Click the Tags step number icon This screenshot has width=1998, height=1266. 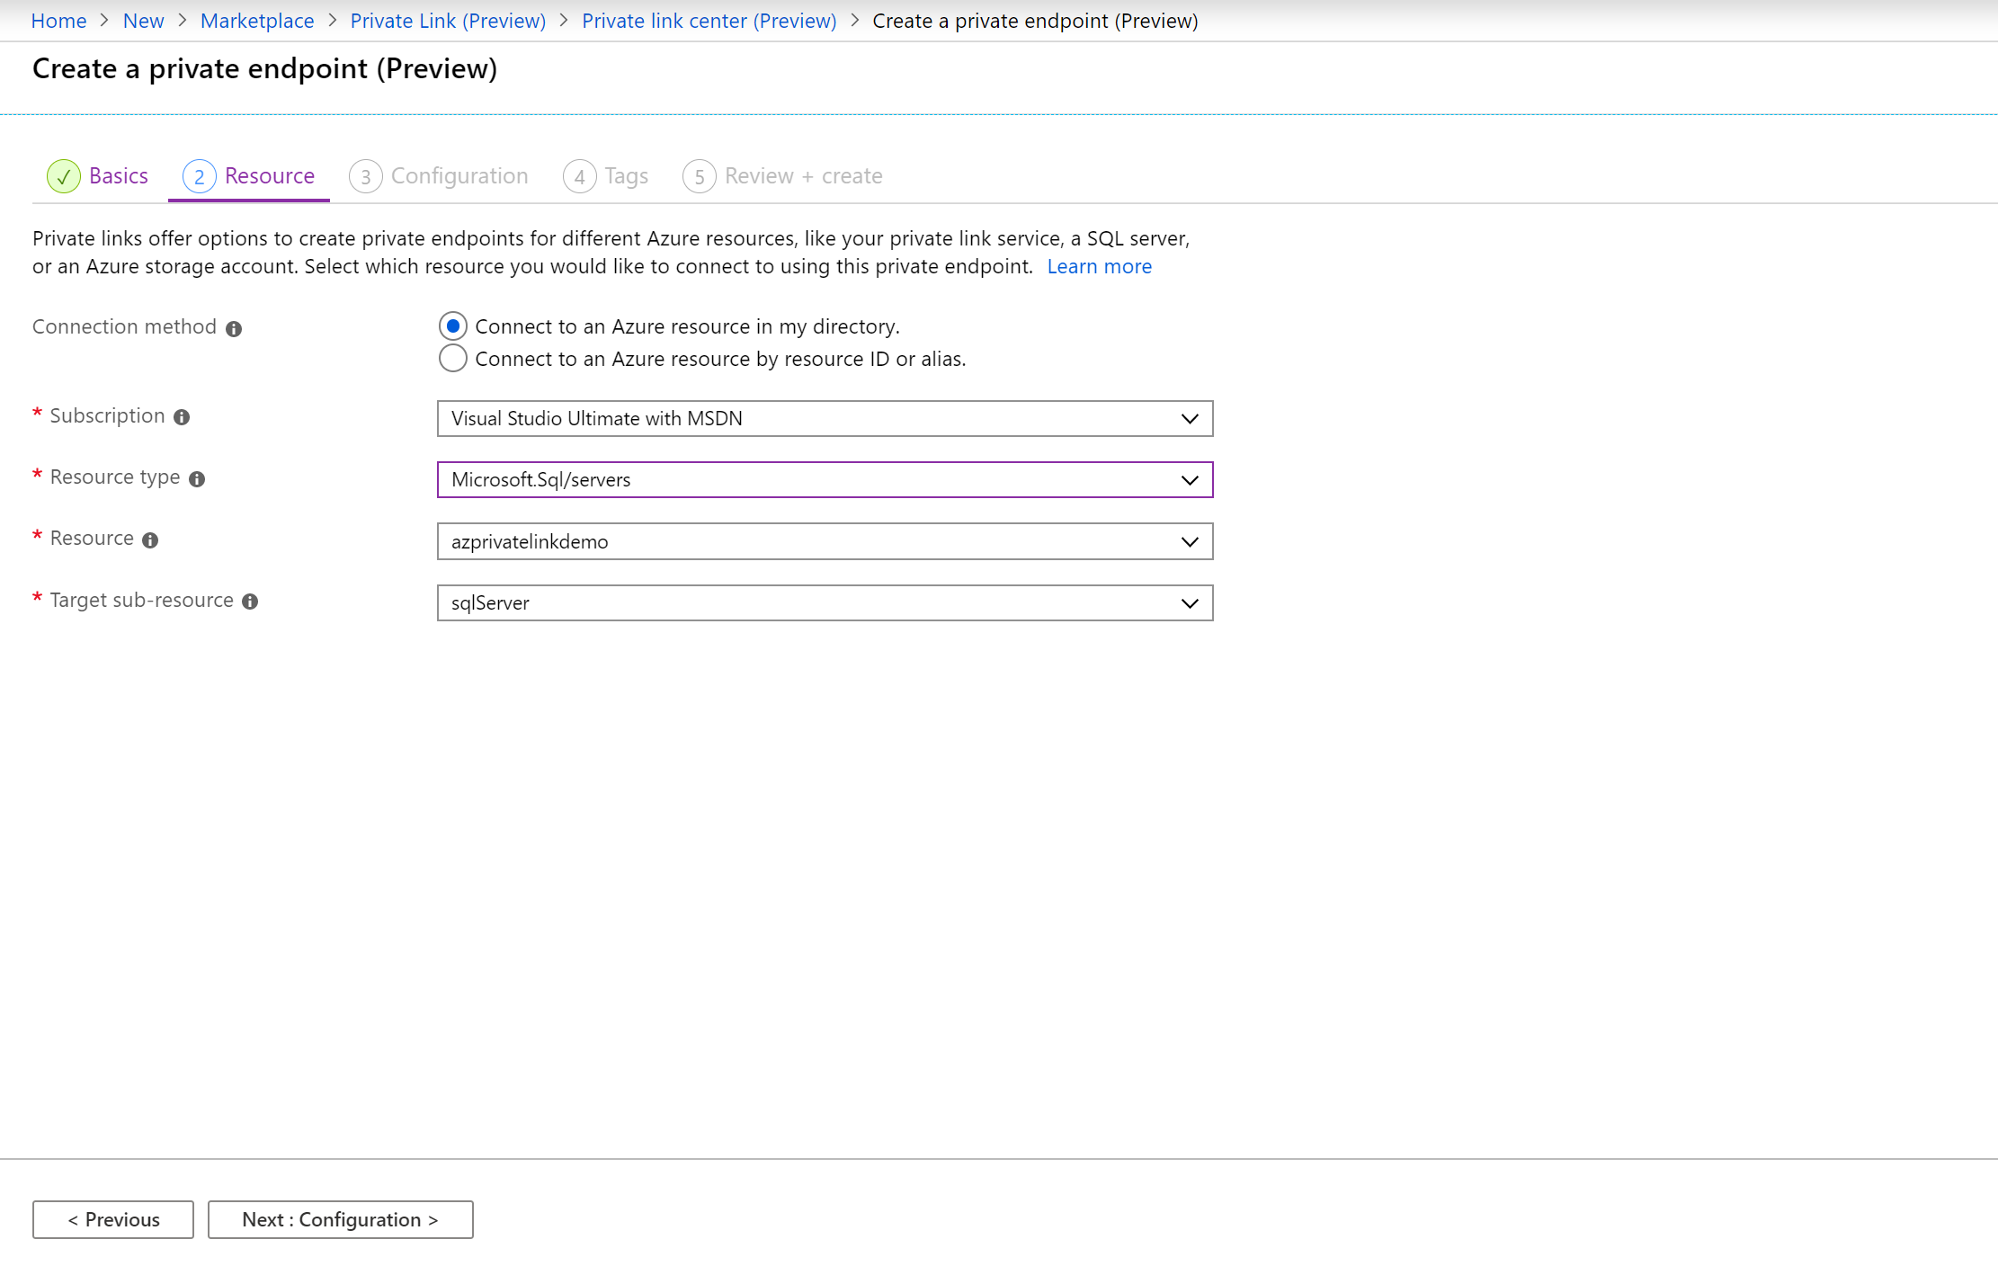pos(580,174)
